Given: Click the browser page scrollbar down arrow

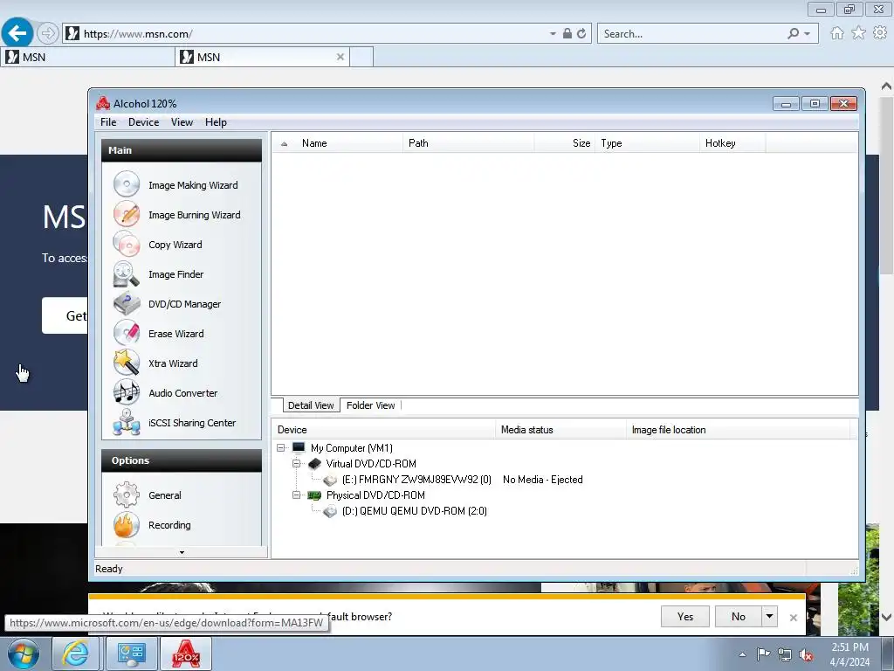Looking at the screenshot, I should point(886,617).
